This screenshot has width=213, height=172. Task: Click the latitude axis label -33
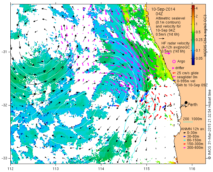(4, 158)
